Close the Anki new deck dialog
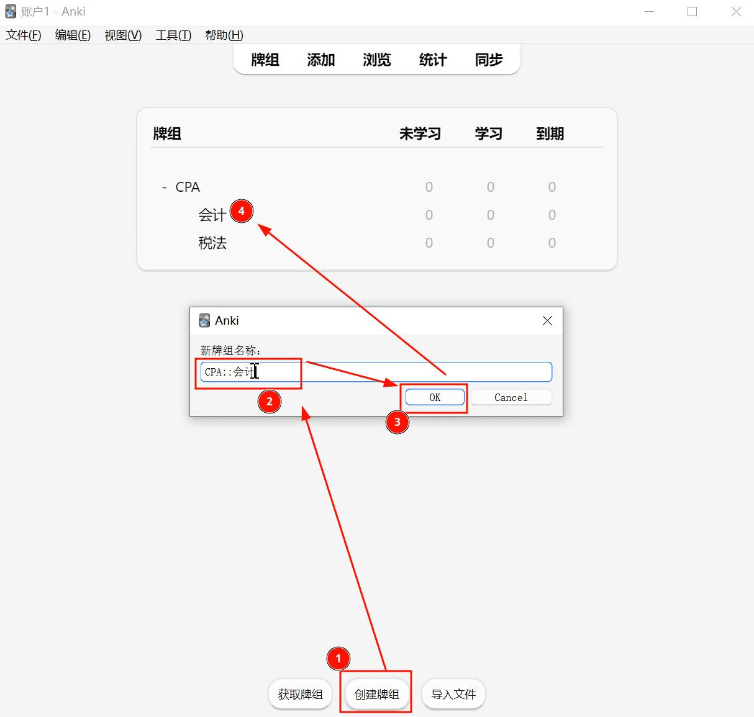Viewport: 754px width, 717px height. [x=547, y=320]
